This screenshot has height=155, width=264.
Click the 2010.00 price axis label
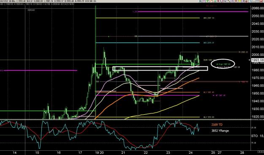pyautogui.click(x=258, y=47)
